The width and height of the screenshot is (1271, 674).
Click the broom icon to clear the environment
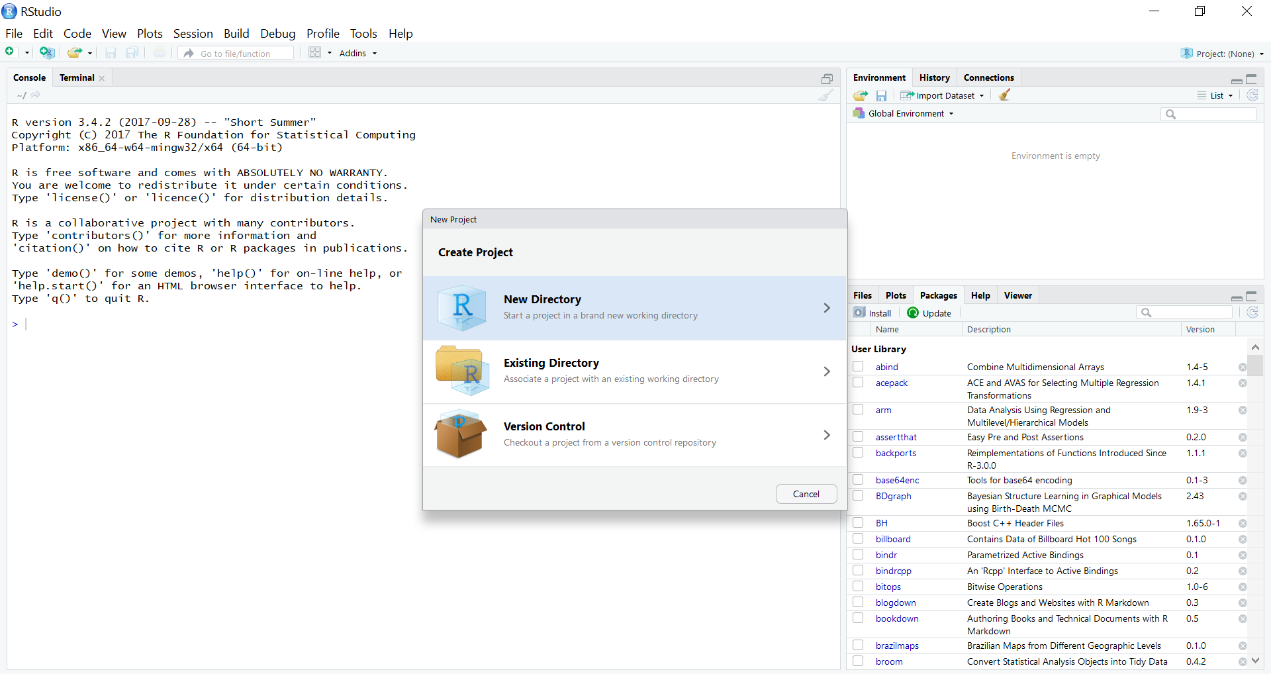[x=1004, y=95]
